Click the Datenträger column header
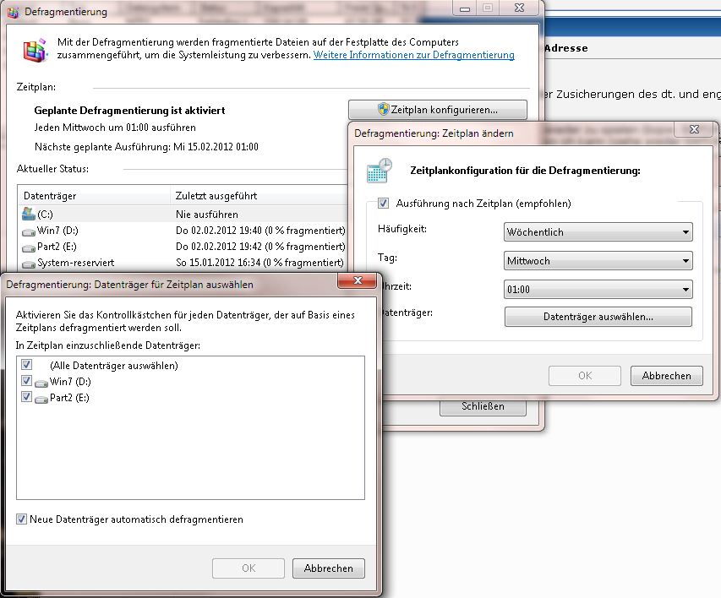The height and width of the screenshot is (598, 721). 94,195
